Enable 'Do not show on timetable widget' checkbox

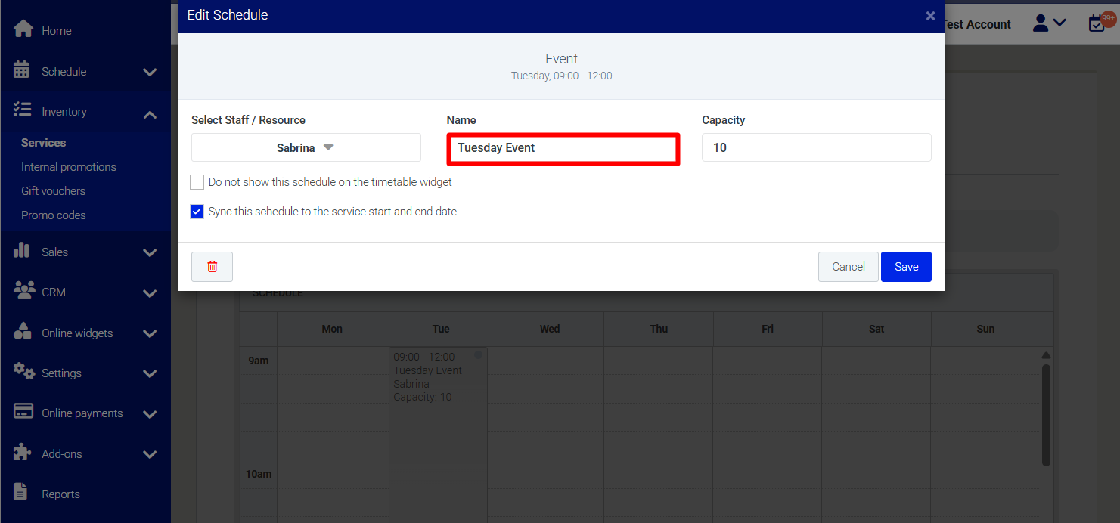point(197,182)
